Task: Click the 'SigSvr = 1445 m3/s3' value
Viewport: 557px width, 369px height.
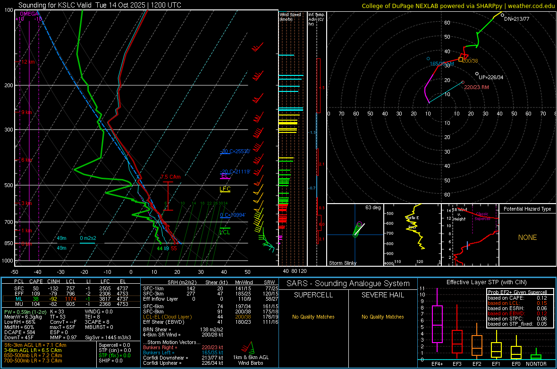Action: 108,337
